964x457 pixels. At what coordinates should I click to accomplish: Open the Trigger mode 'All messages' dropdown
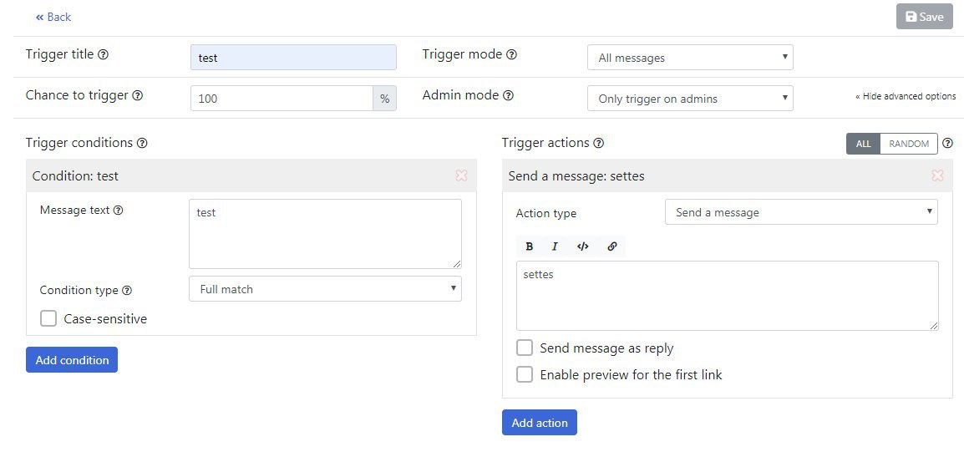point(690,58)
